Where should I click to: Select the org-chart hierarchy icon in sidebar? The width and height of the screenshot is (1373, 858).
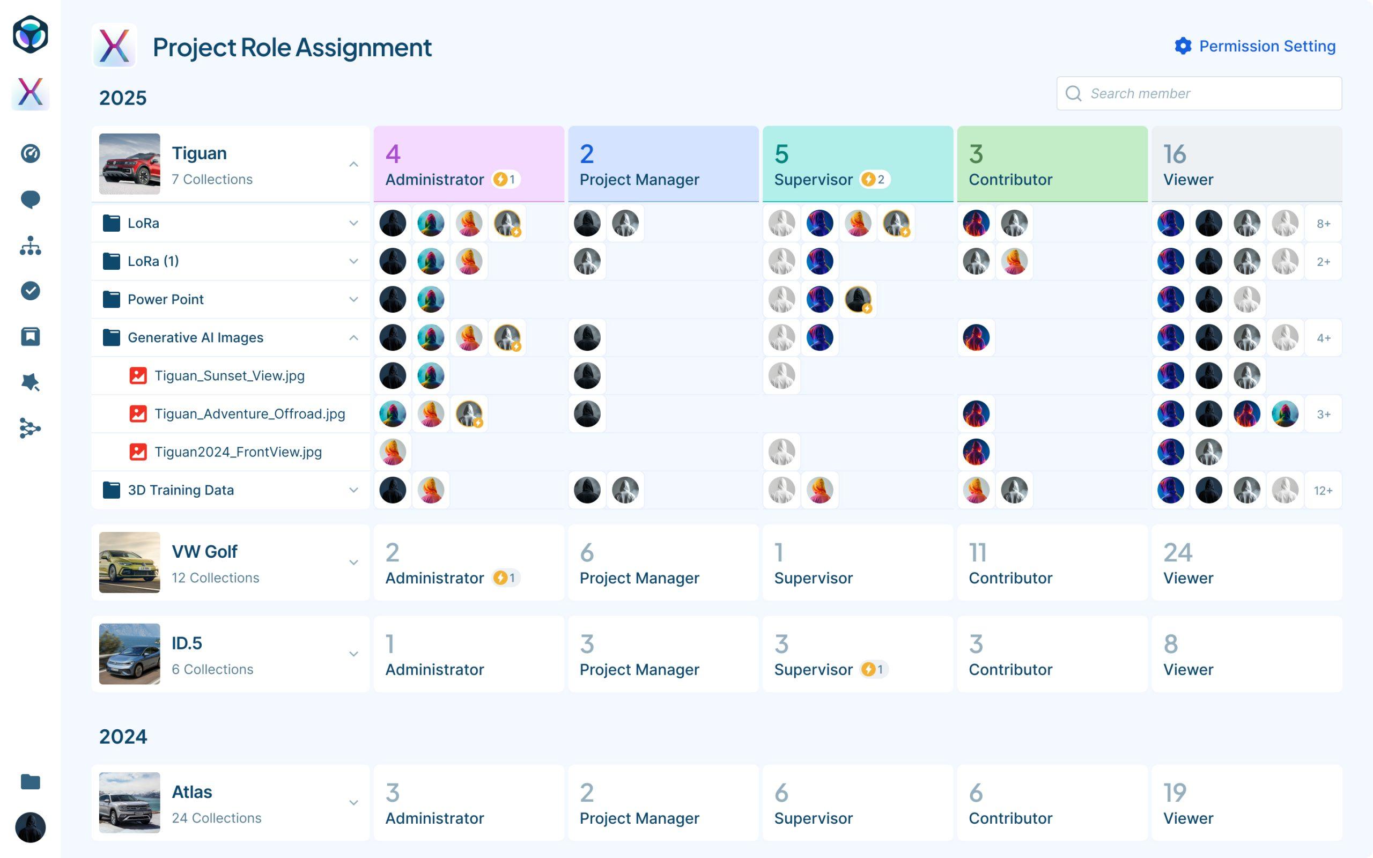[x=31, y=246]
